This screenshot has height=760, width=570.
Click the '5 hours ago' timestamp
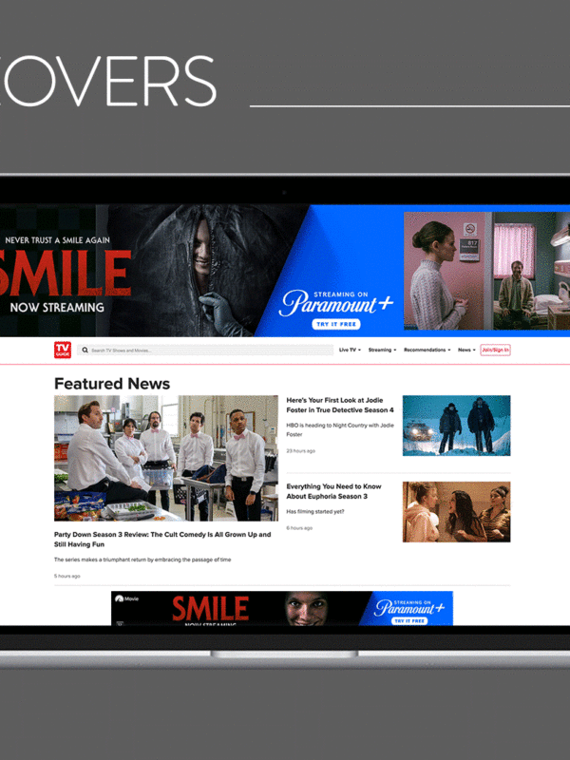[x=66, y=576]
